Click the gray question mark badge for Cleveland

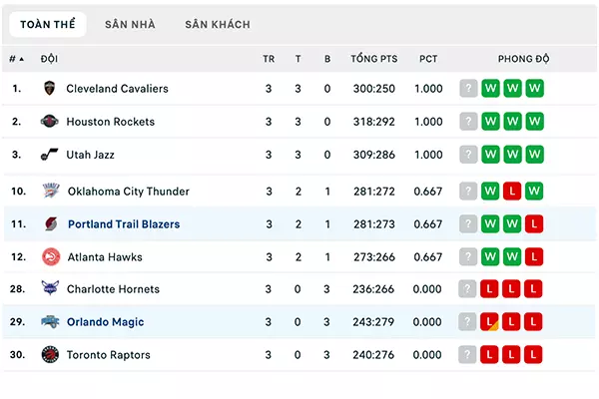click(468, 88)
